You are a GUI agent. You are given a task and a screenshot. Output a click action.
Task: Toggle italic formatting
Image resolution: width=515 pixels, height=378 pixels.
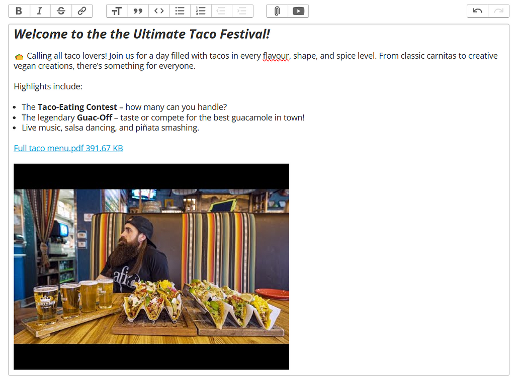40,11
